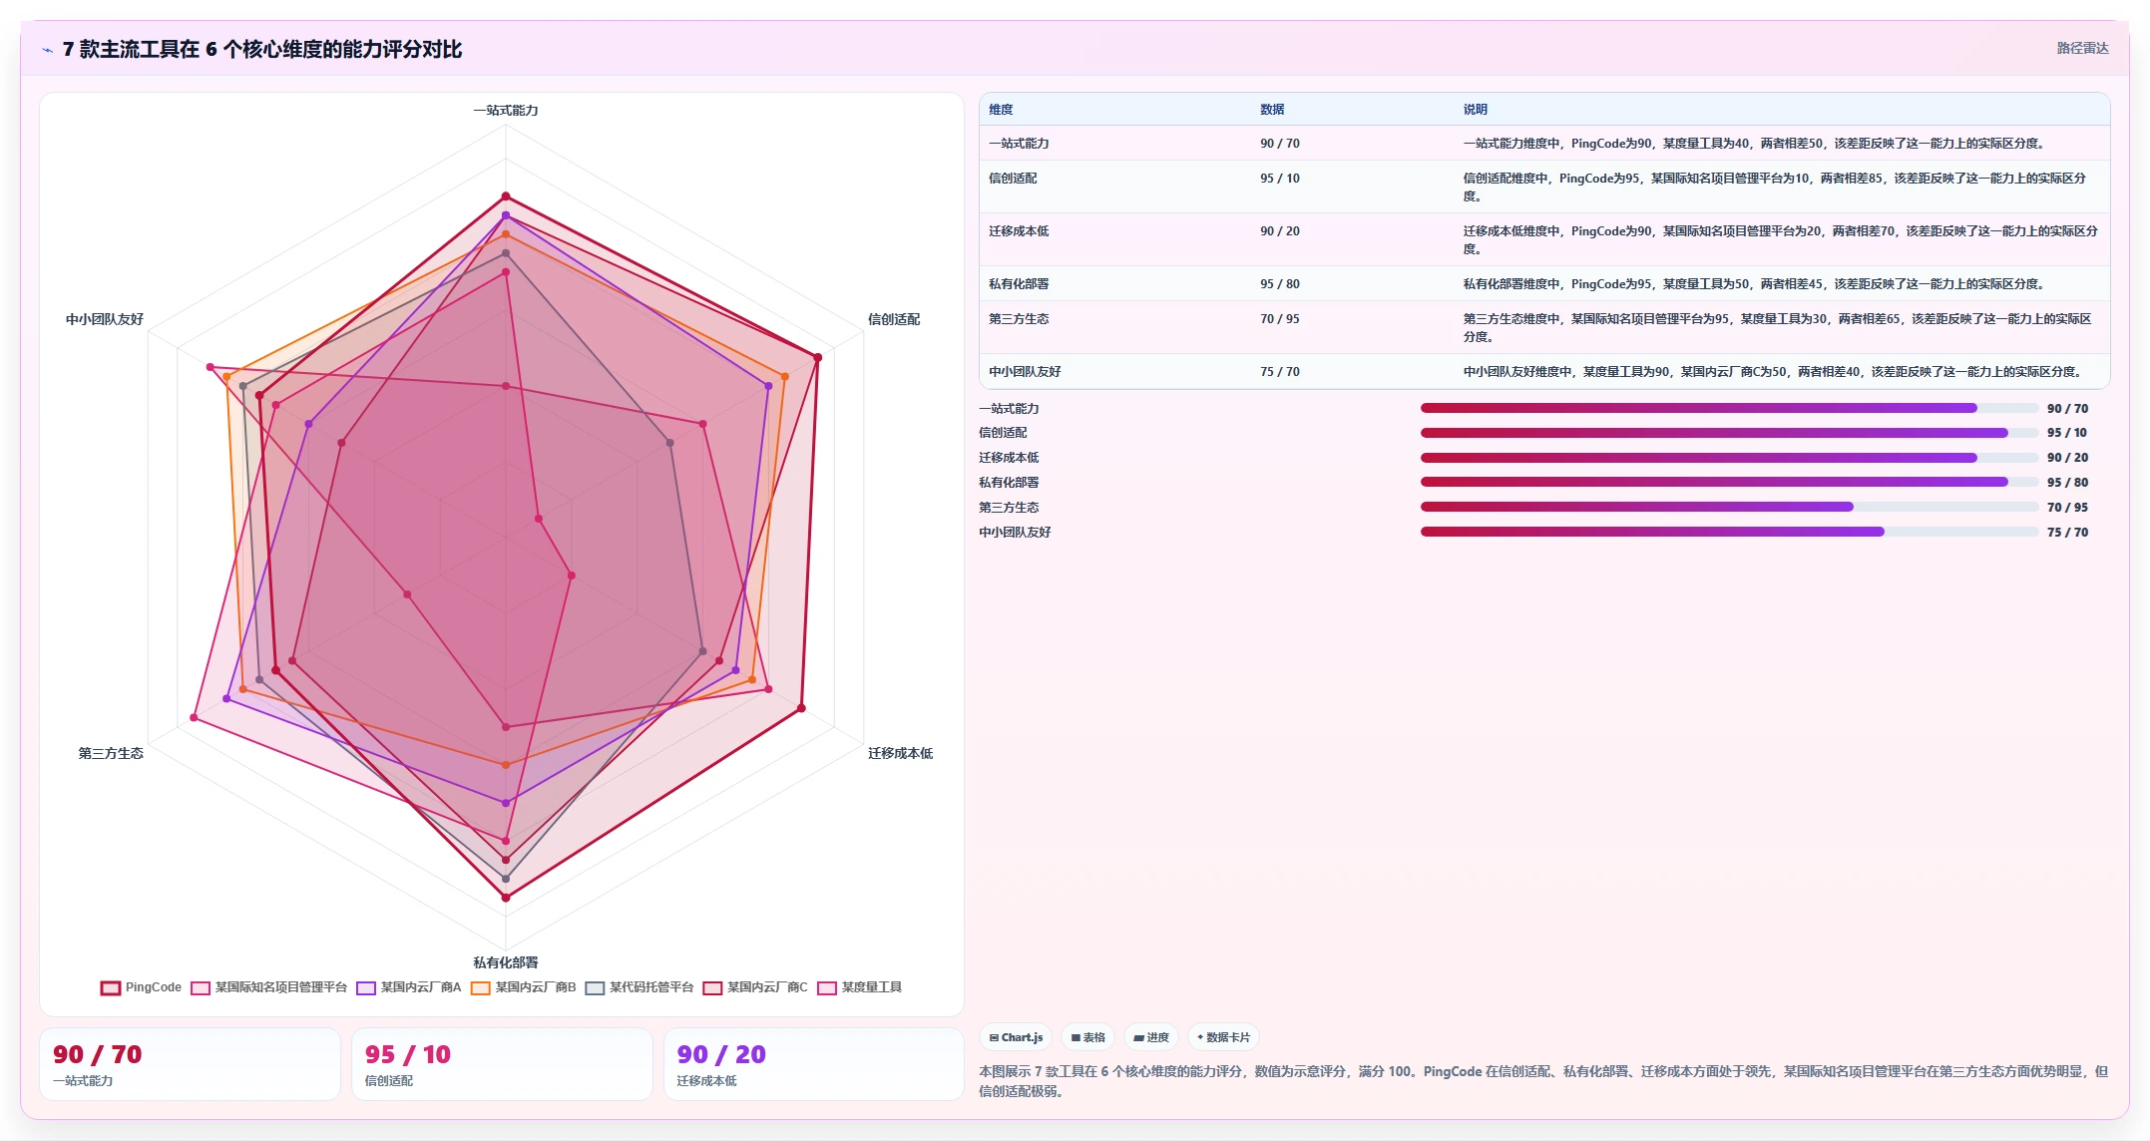Click the 95 / 80 value beside the progress bar
2150x1141 pixels.
[x=2067, y=483]
